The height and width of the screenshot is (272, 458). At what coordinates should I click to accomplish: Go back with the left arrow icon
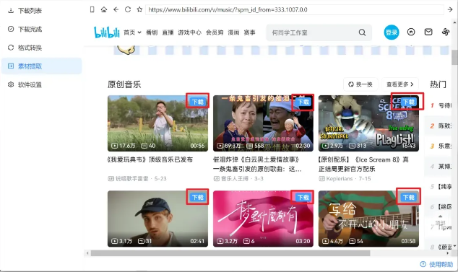pyautogui.click(x=116, y=9)
